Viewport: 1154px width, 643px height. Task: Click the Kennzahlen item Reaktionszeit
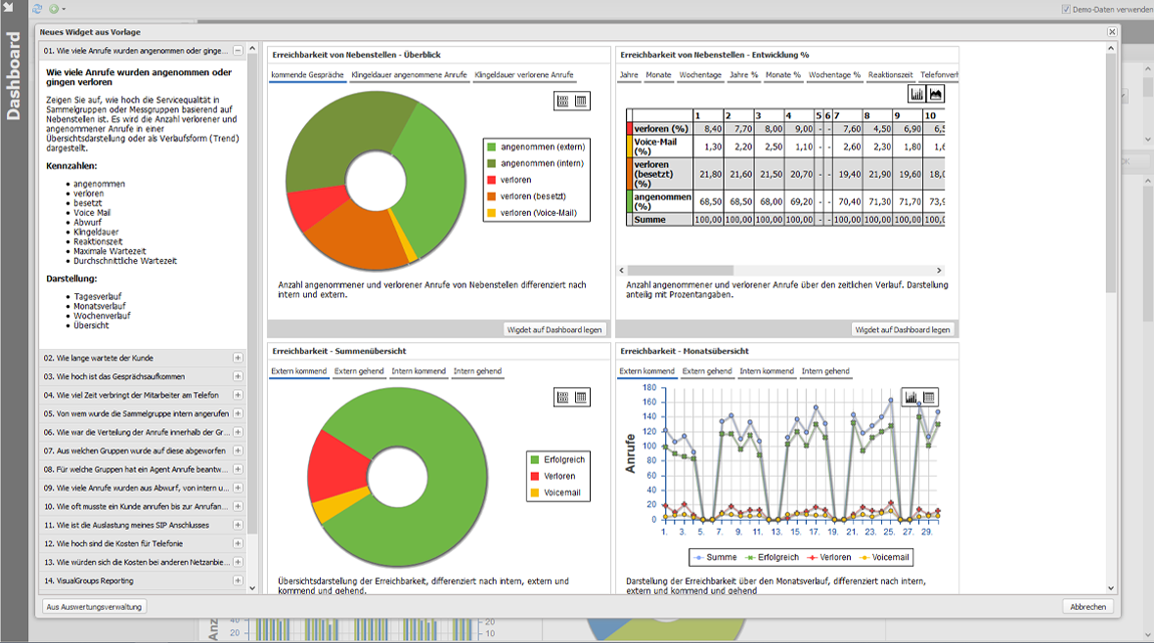[98, 241]
